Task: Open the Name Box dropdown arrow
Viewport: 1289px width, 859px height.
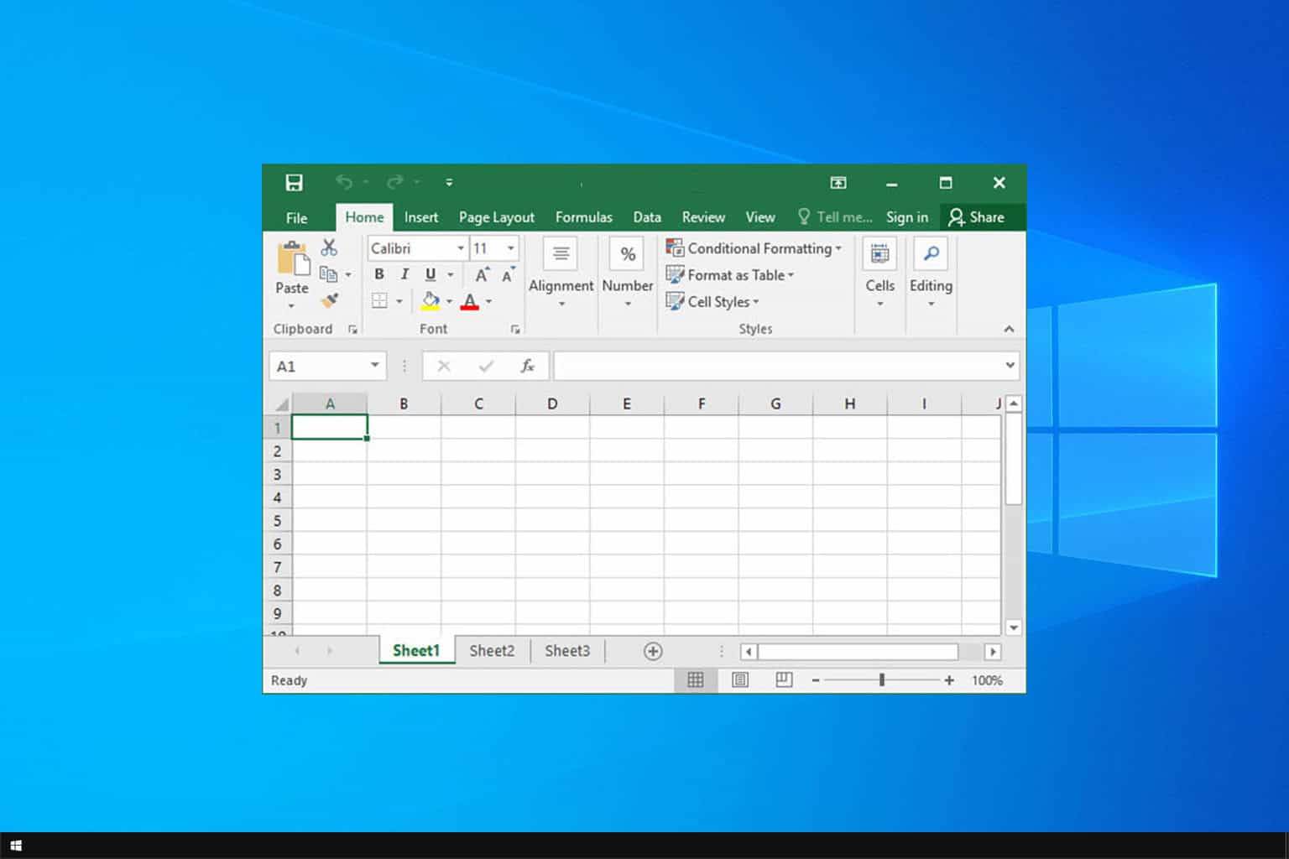Action: [374, 366]
